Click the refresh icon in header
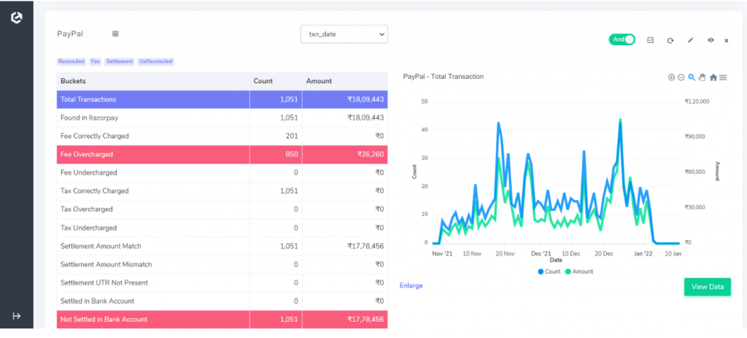 point(670,41)
